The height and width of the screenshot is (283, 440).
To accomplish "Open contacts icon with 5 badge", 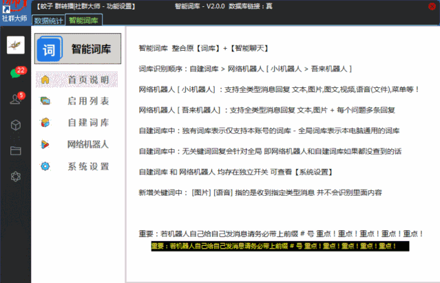I will coord(17,98).
